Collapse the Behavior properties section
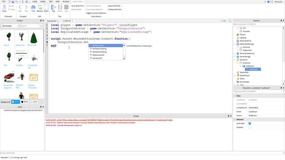The width and height of the screenshot is (285, 160). (235, 120)
